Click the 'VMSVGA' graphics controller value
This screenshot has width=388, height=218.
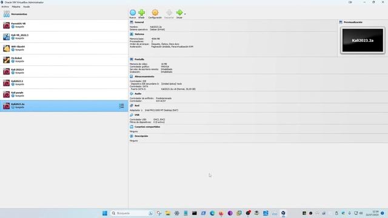click(x=165, y=67)
